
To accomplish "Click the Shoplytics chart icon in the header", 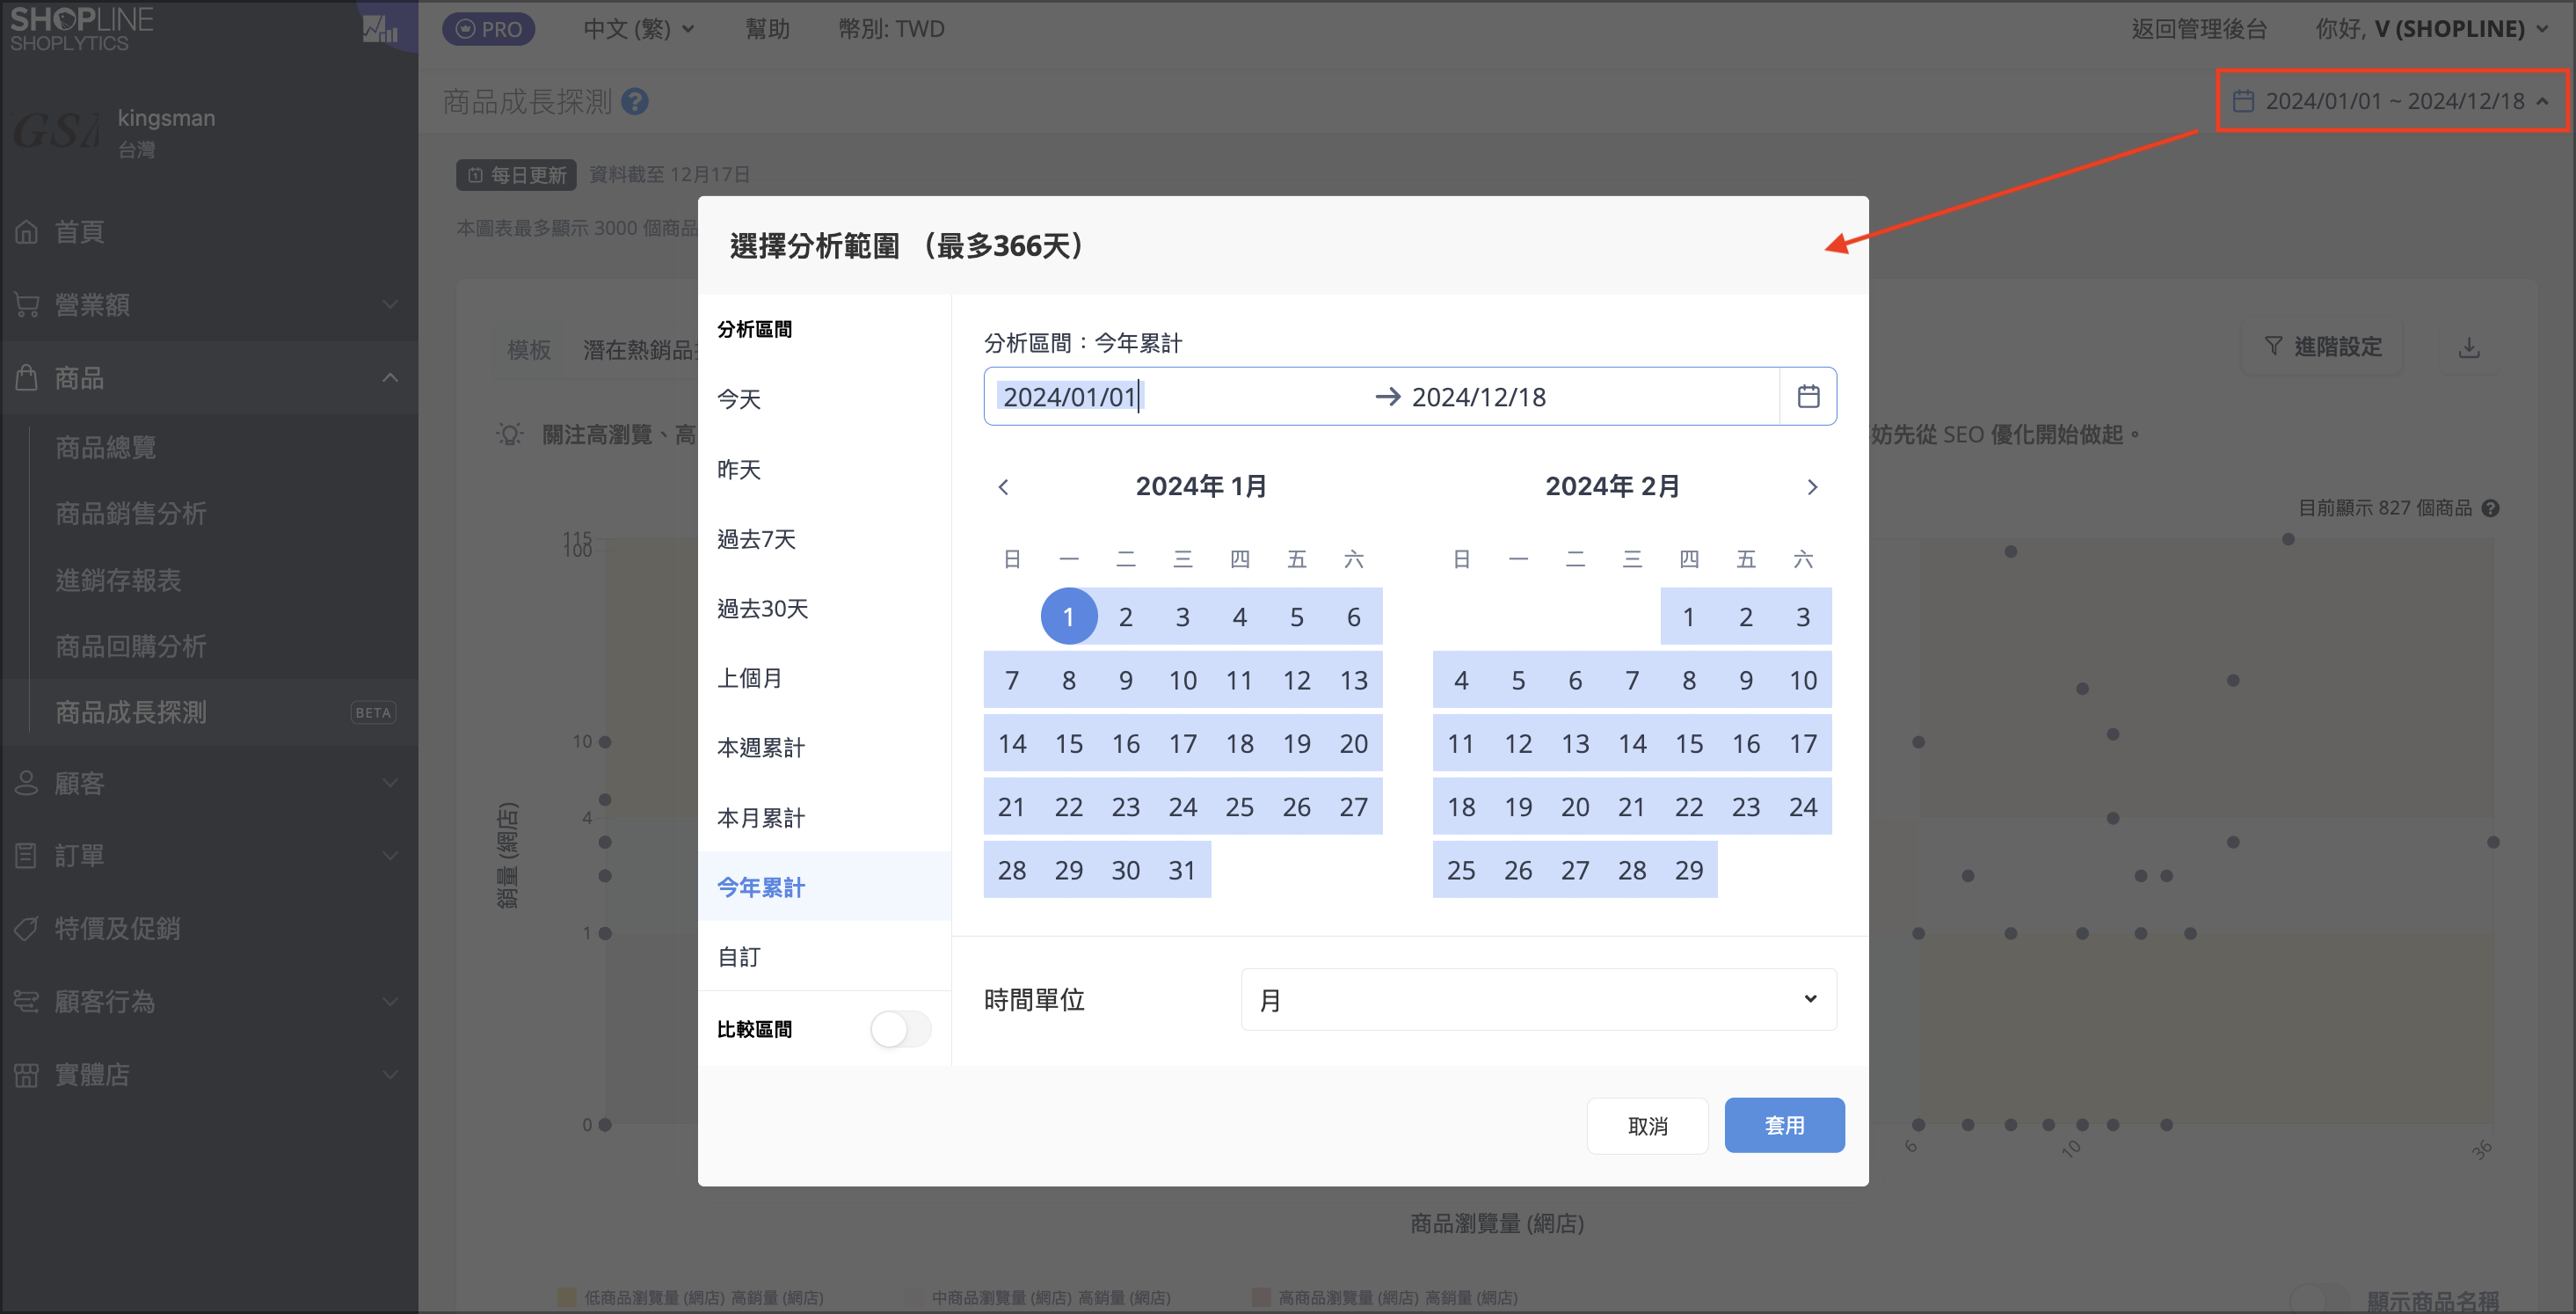I will tap(380, 28).
